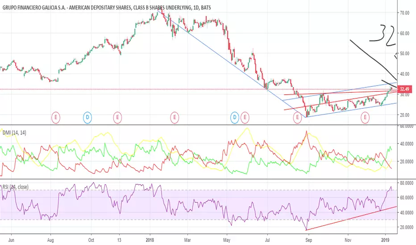Viewport: 416px width, 245px height.
Task: Click the 20.00 price scale value
Action: pyautogui.click(x=404, y=115)
